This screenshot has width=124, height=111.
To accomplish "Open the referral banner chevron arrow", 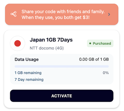I will click(x=109, y=14).
